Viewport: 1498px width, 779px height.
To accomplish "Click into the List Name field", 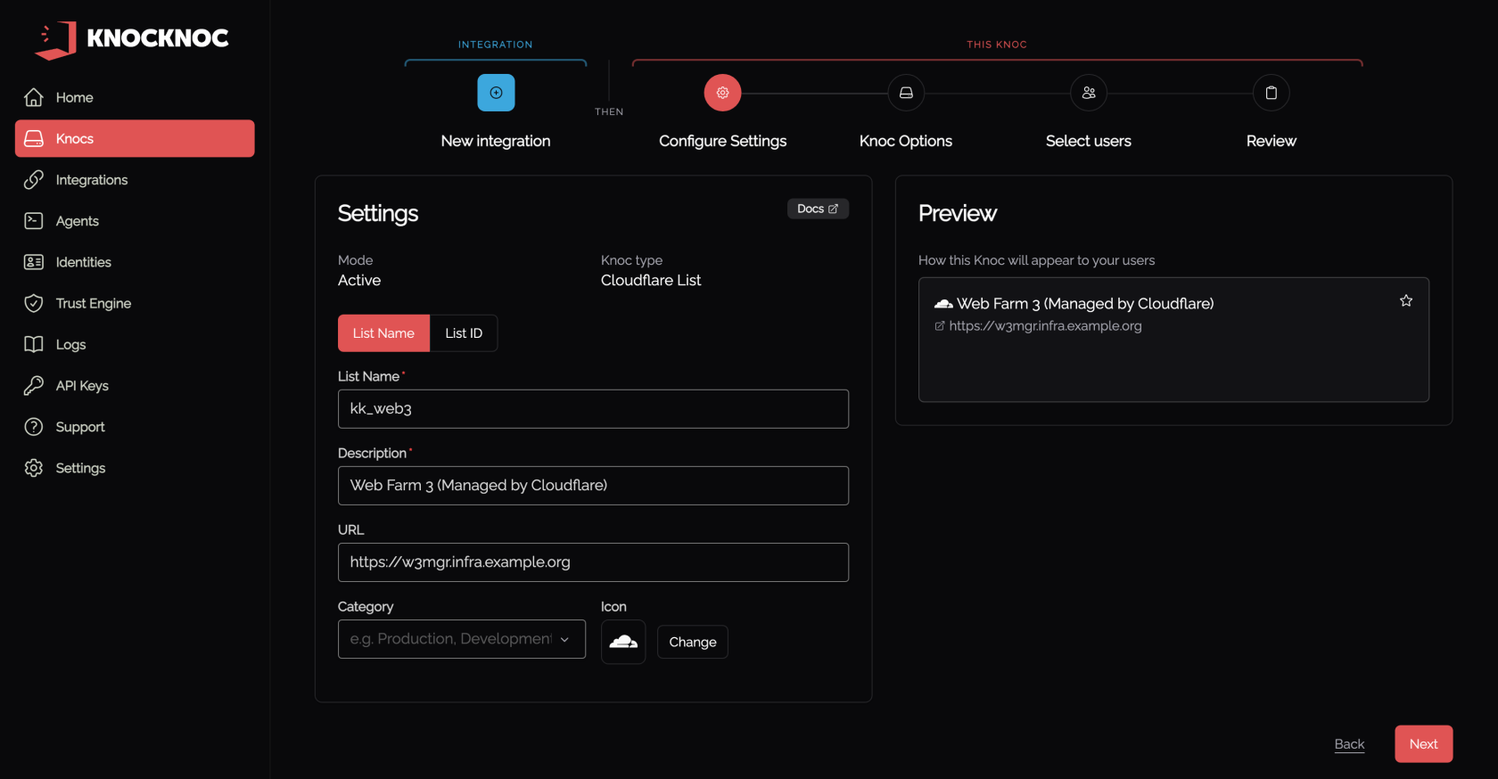I will pos(593,409).
